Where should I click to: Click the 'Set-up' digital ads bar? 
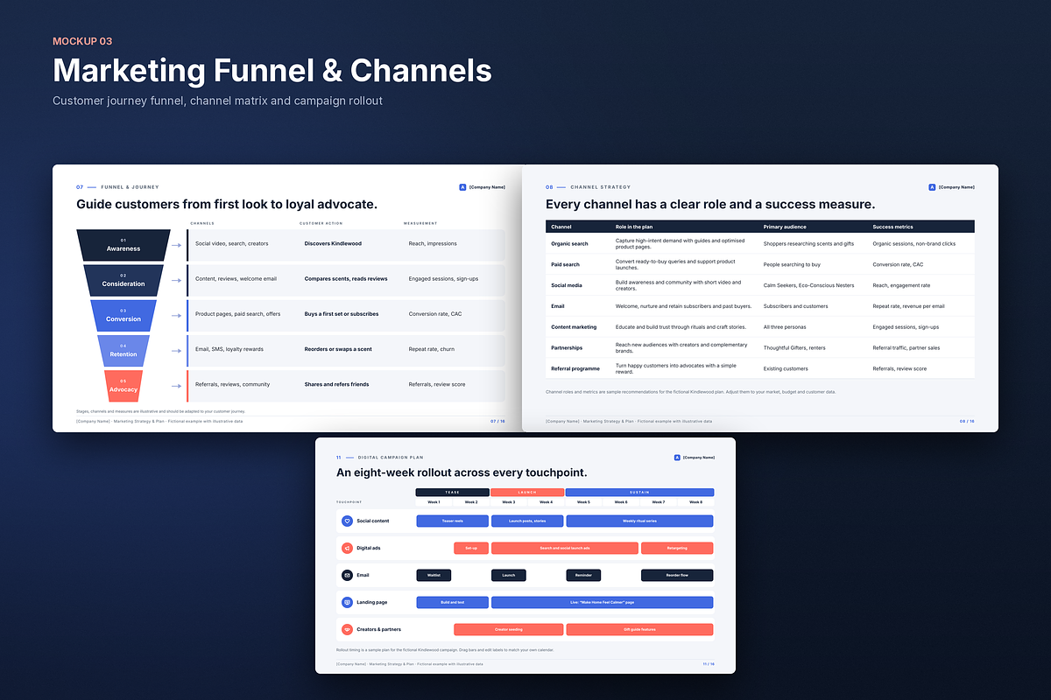[471, 548]
